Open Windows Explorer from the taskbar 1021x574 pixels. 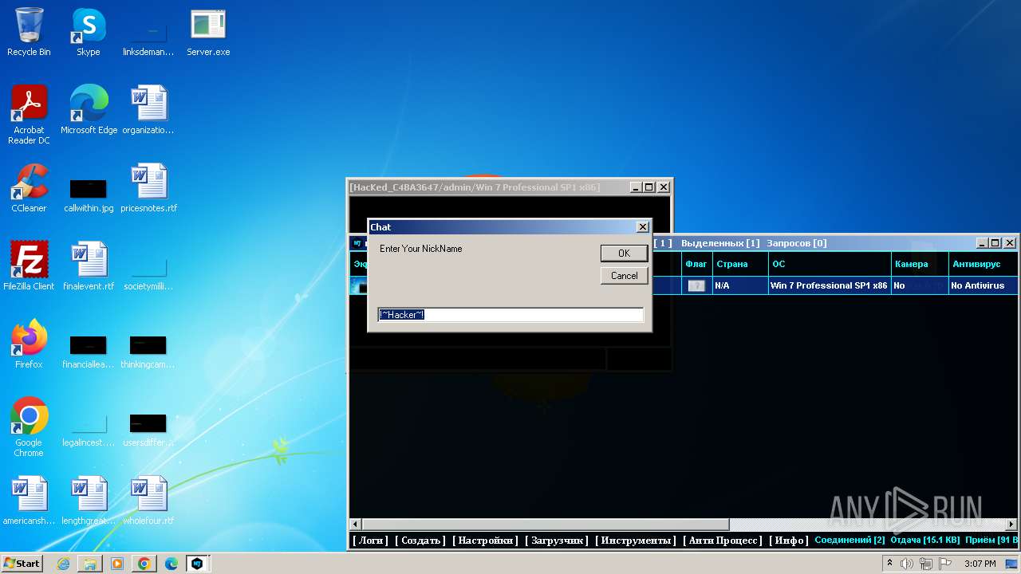[90, 564]
